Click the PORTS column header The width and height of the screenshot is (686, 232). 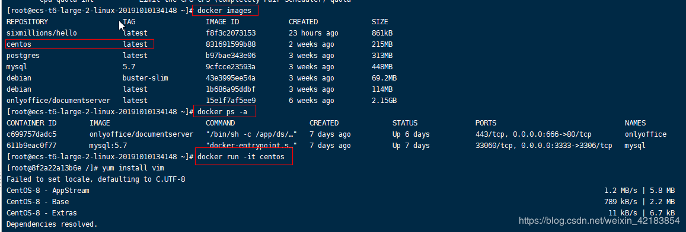tap(486, 123)
